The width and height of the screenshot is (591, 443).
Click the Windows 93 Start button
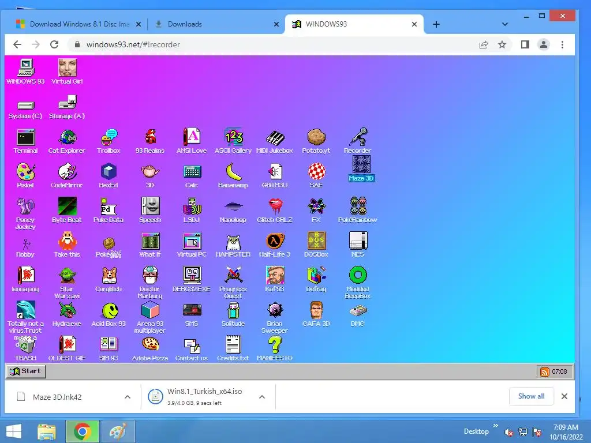pos(26,371)
